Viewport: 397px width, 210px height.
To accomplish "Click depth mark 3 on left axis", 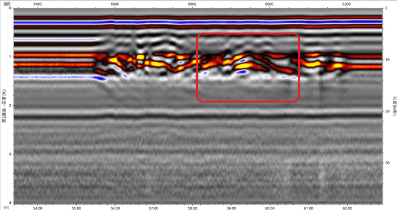I will 10,154.
